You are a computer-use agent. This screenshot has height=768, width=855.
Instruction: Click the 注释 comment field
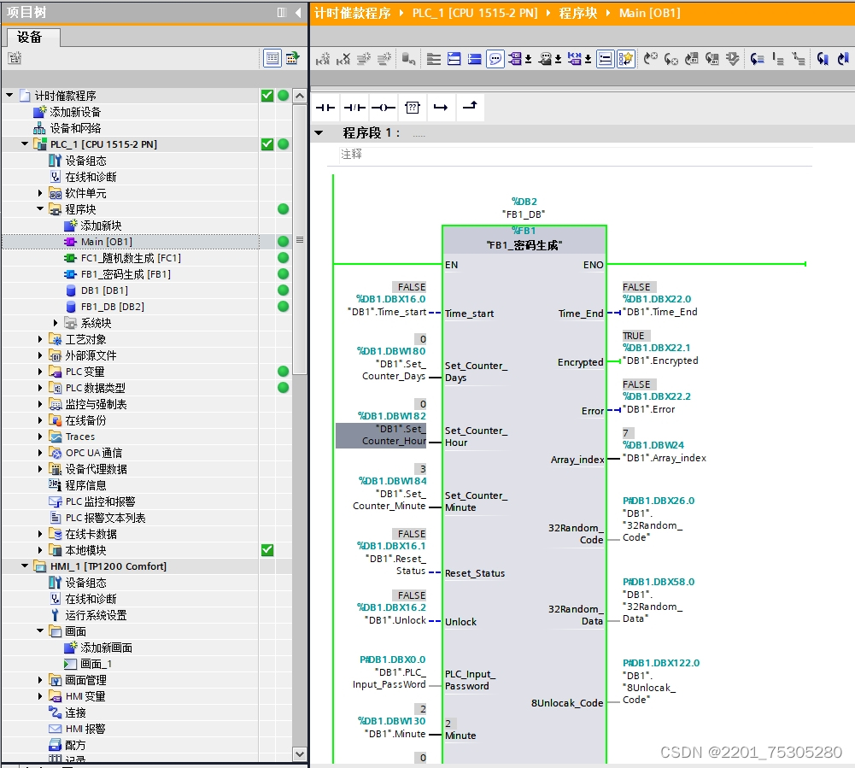point(577,155)
